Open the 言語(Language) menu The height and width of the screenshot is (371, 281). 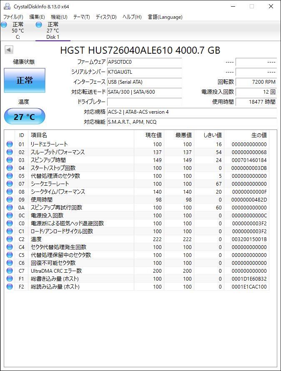pyautogui.click(x=165, y=17)
